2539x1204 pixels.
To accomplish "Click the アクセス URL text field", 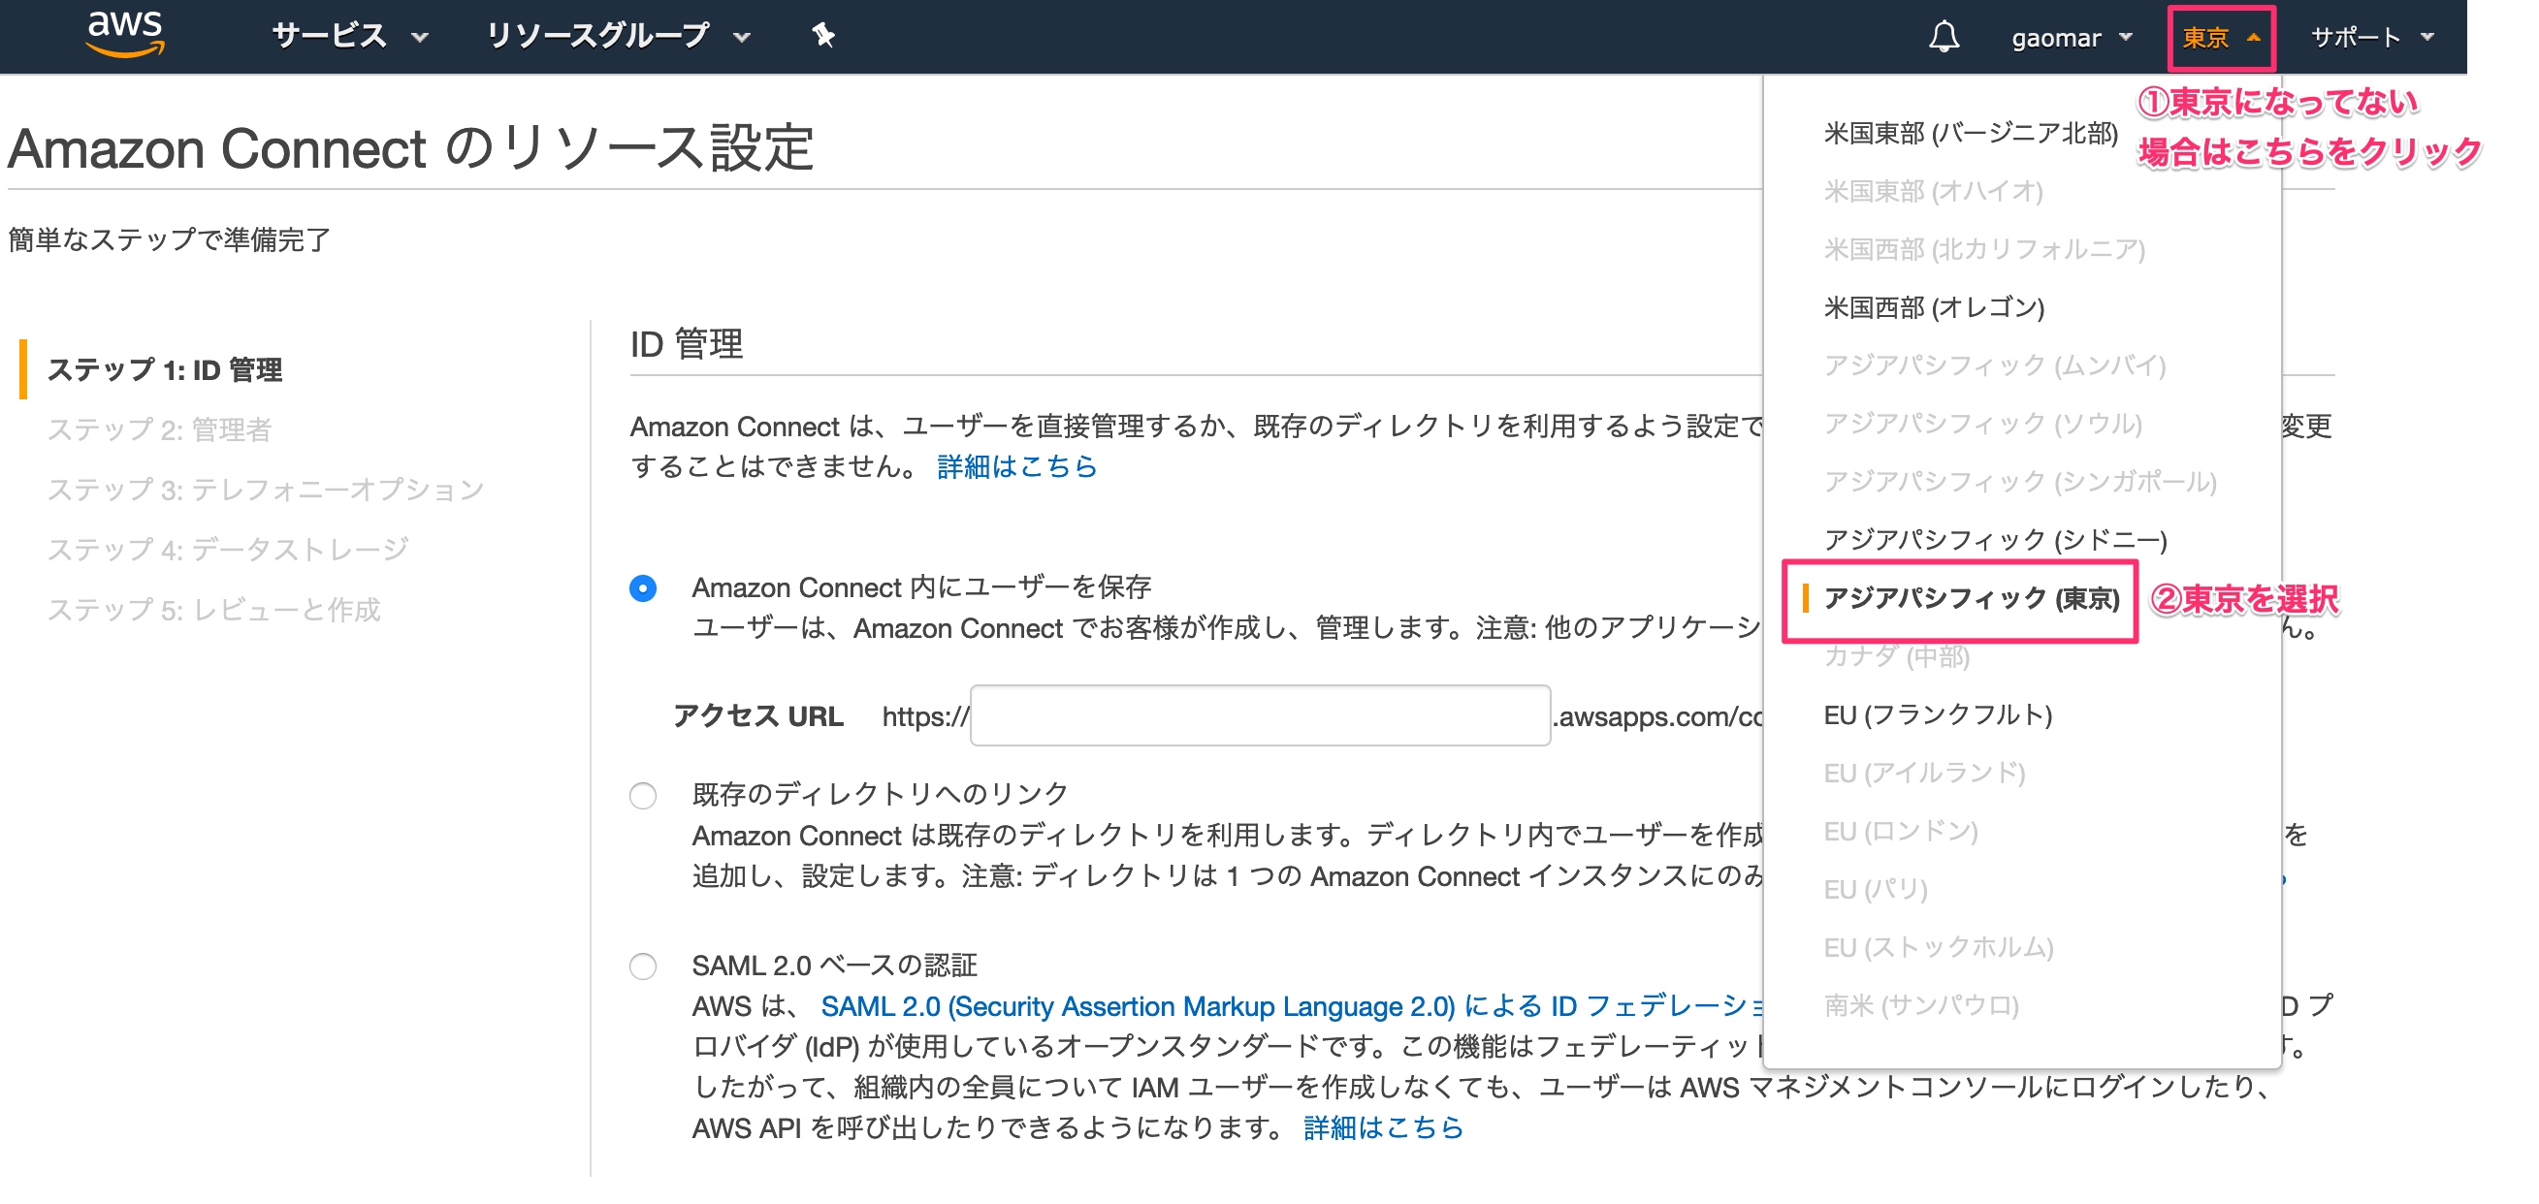I will click(1260, 715).
